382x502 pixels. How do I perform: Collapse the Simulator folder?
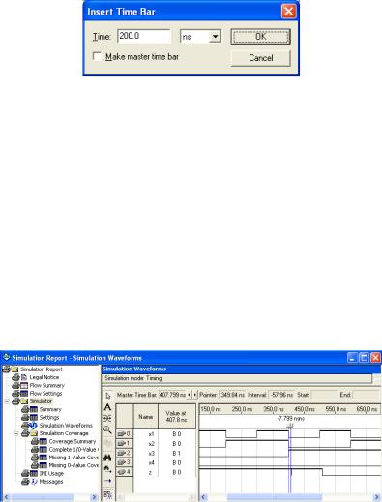pyautogui.click(x=7, y=401)
